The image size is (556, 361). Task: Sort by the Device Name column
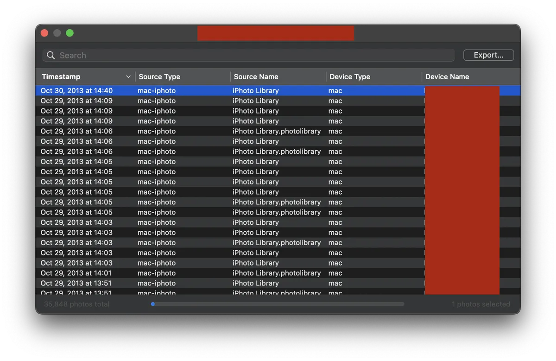point(447,76)
